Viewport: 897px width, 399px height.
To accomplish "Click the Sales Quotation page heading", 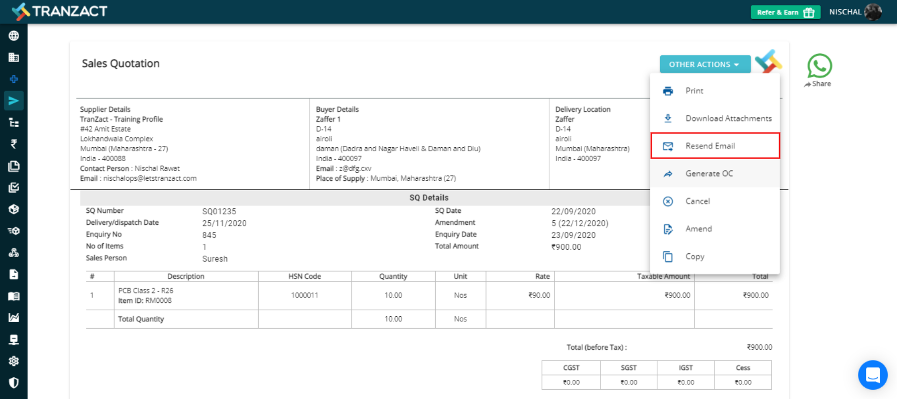I will tap(121, 64).
